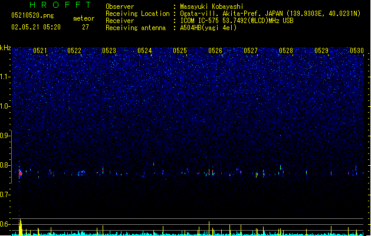Click the observer name Masayuki Kobayashi
This screenshot has width=371, height=236.
[212, 6]
